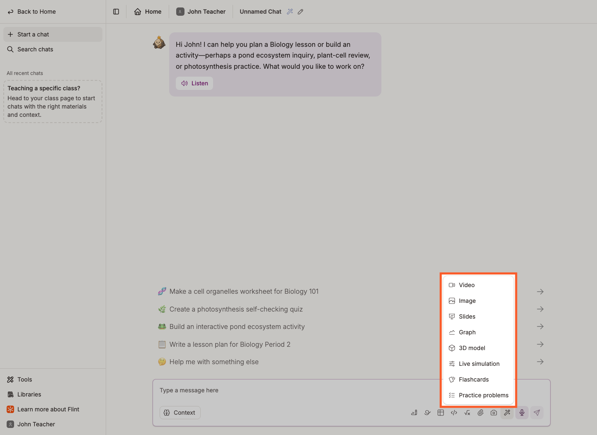The width and height of the screenshot is (597, 435).
Task: Click the Teaching a specific class? hint card
Action: click(53, 101)
